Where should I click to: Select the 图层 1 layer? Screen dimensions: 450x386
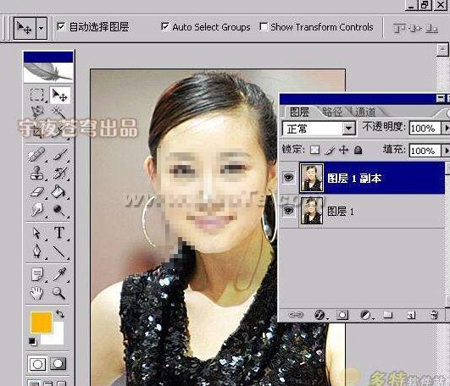363,211
